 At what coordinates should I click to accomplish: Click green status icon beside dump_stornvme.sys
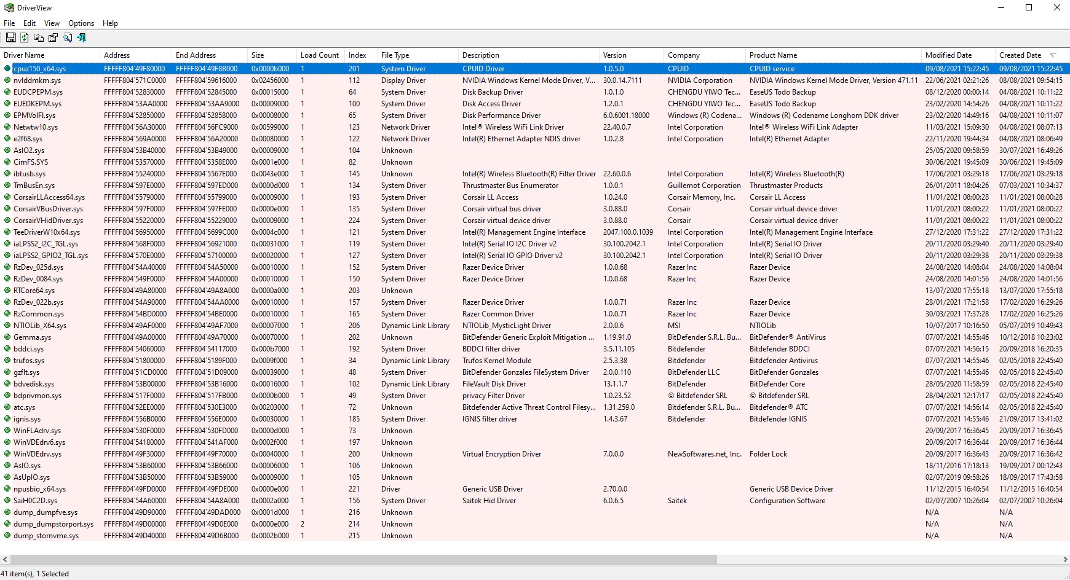click(7, 536)
